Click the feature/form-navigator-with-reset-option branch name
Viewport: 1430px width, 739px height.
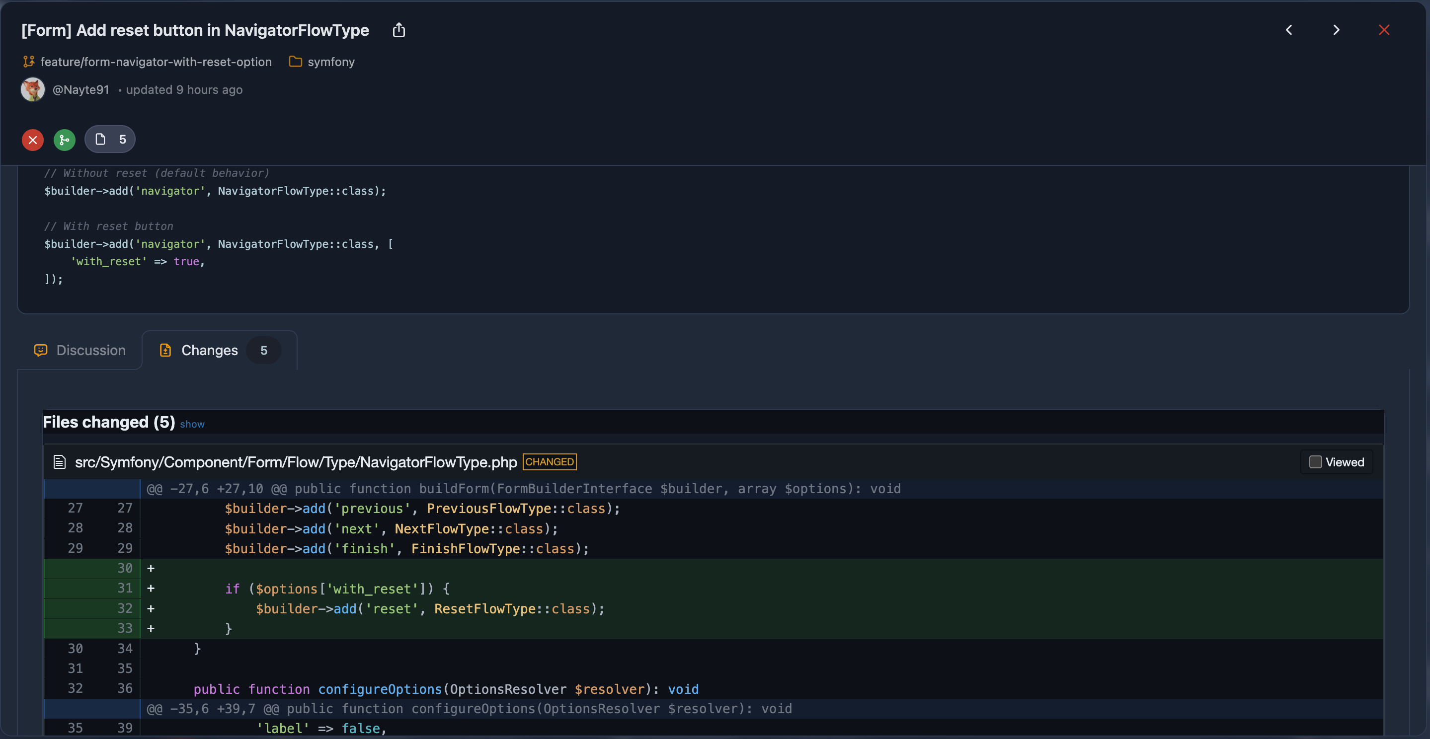[x=156, y=62]
